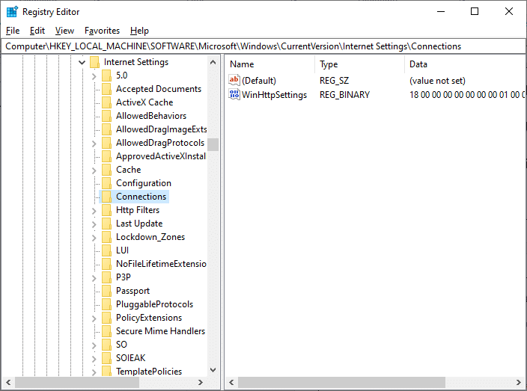Expand the SO key
The width and height of the screenshot is (527, 391).
(x=94, y=345)
